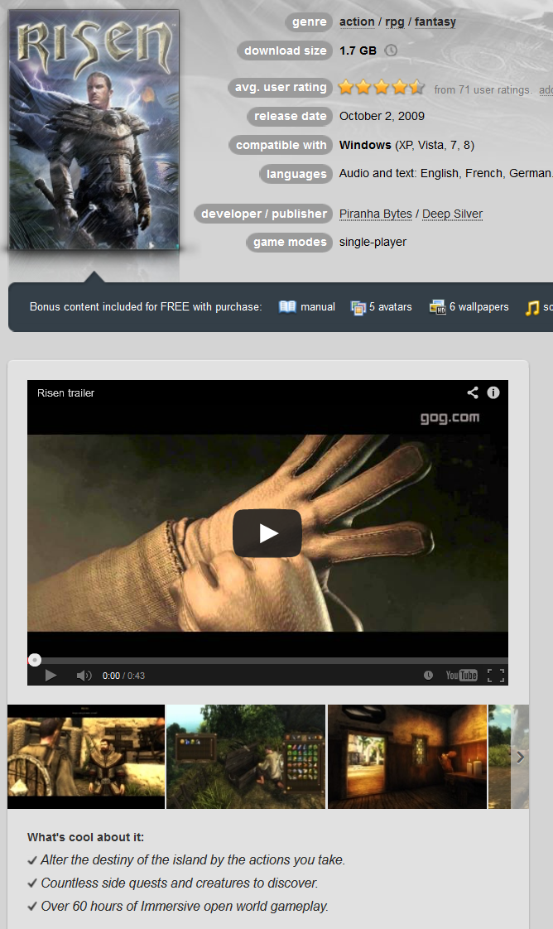The height and width of the screenshot is (929, 553).
Task: Click the 'from 71 user ratings' text
Action: (483, 90)
